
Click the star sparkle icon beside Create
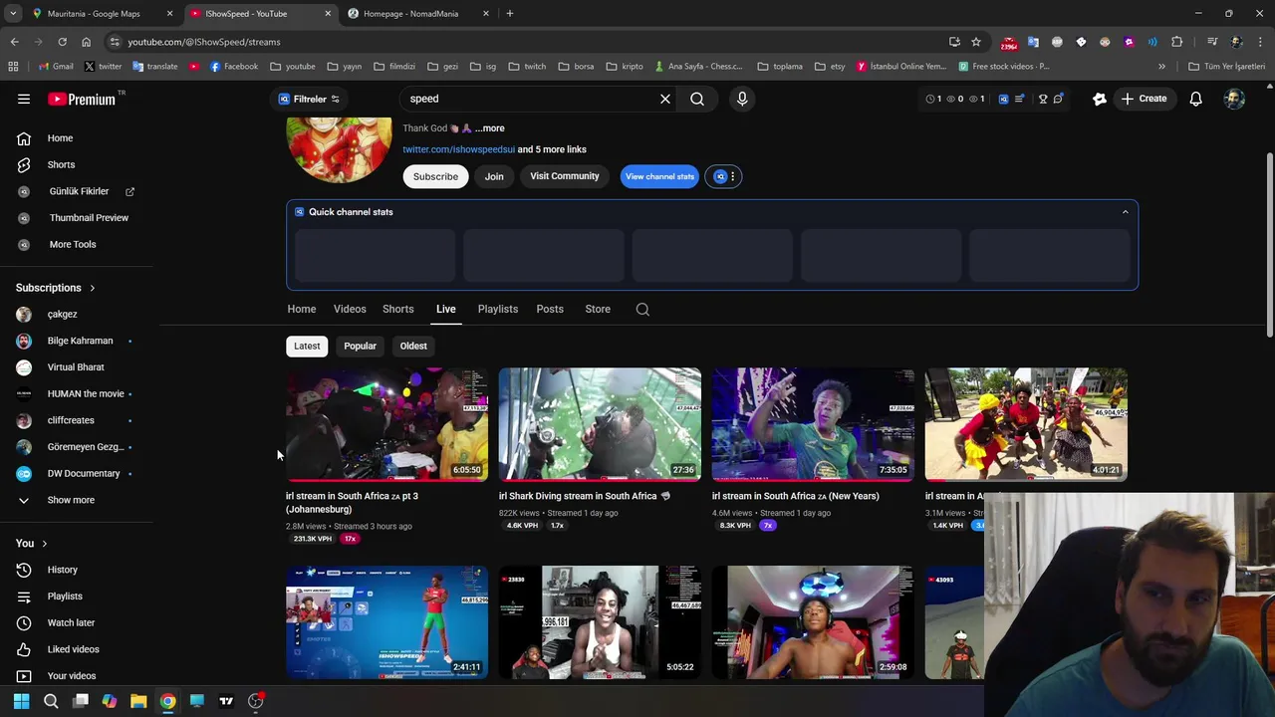pyautogui.click(x=1100, y=99)
